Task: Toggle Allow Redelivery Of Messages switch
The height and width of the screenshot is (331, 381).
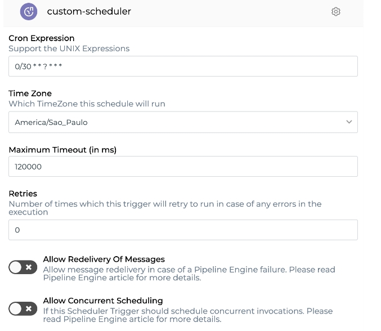Action: coord(23,267)
